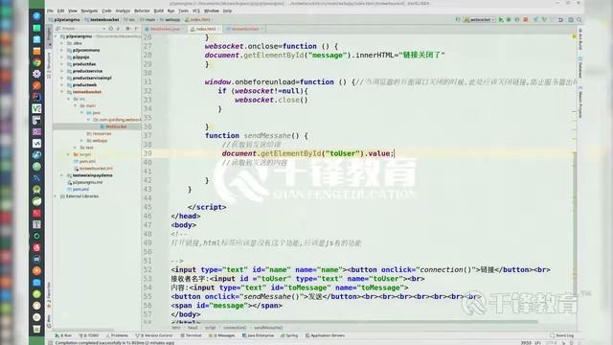Open the Ant Build side tool window
The width and height of the screenshot is (613, 345).
tap(580, 39)
